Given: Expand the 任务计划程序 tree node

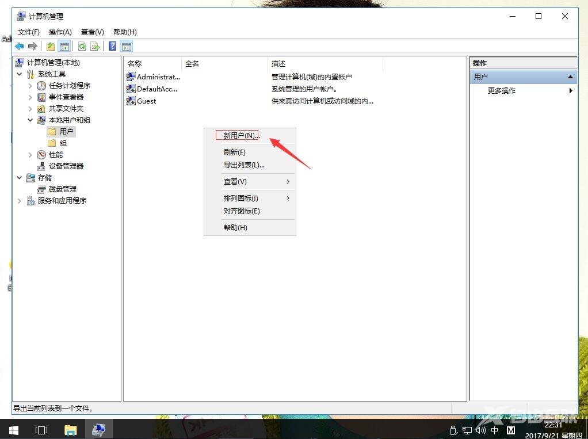Looking at the screenshot, I should [x=30, y=85].
